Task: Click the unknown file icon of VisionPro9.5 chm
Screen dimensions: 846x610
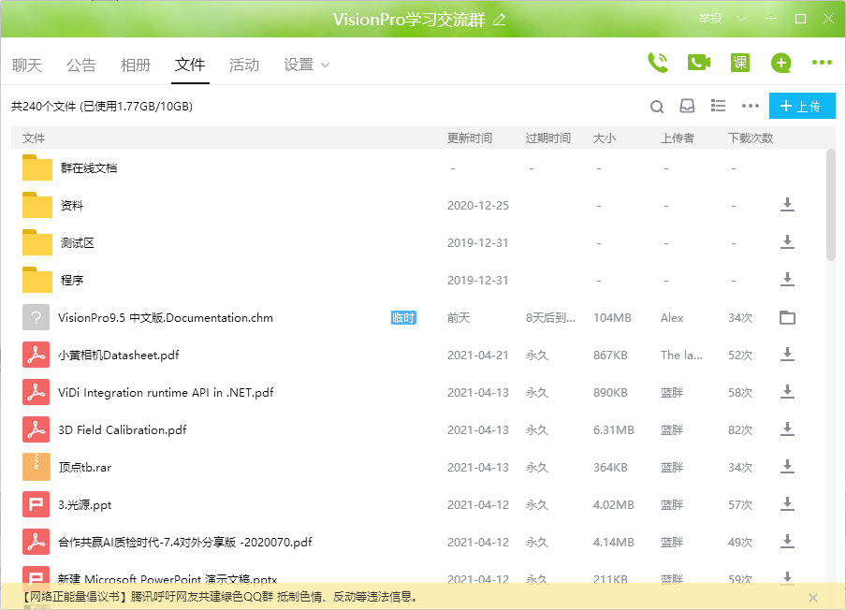Action: point(36,318)
